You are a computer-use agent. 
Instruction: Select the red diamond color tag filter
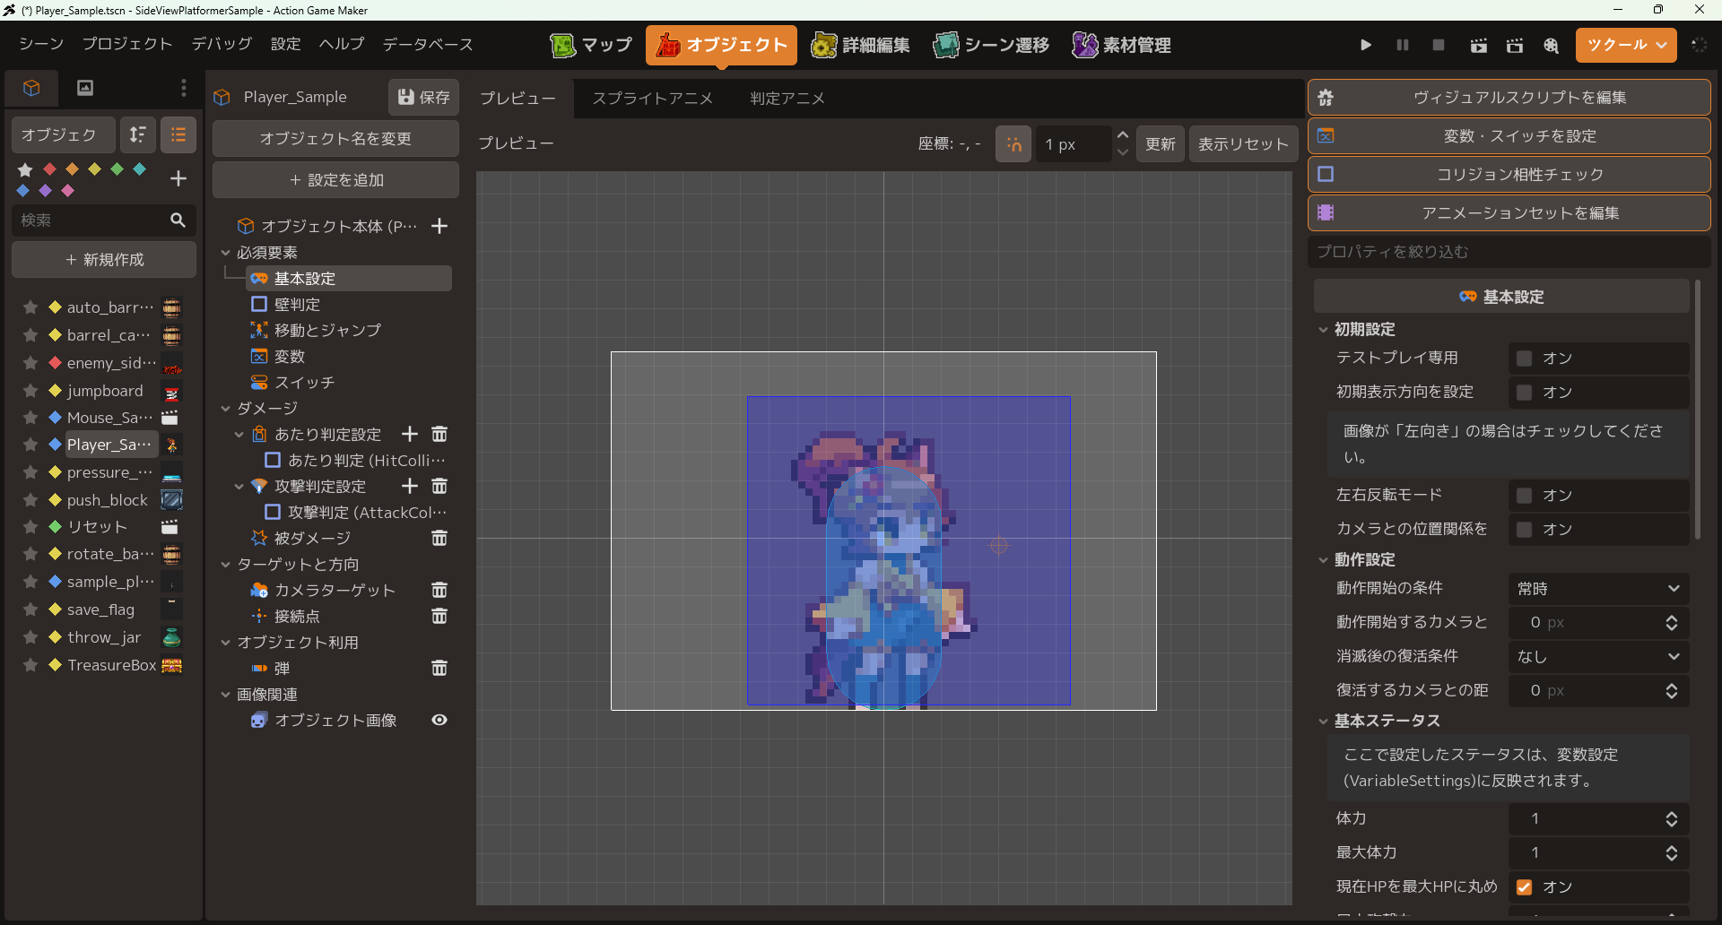tap(49, 169)
